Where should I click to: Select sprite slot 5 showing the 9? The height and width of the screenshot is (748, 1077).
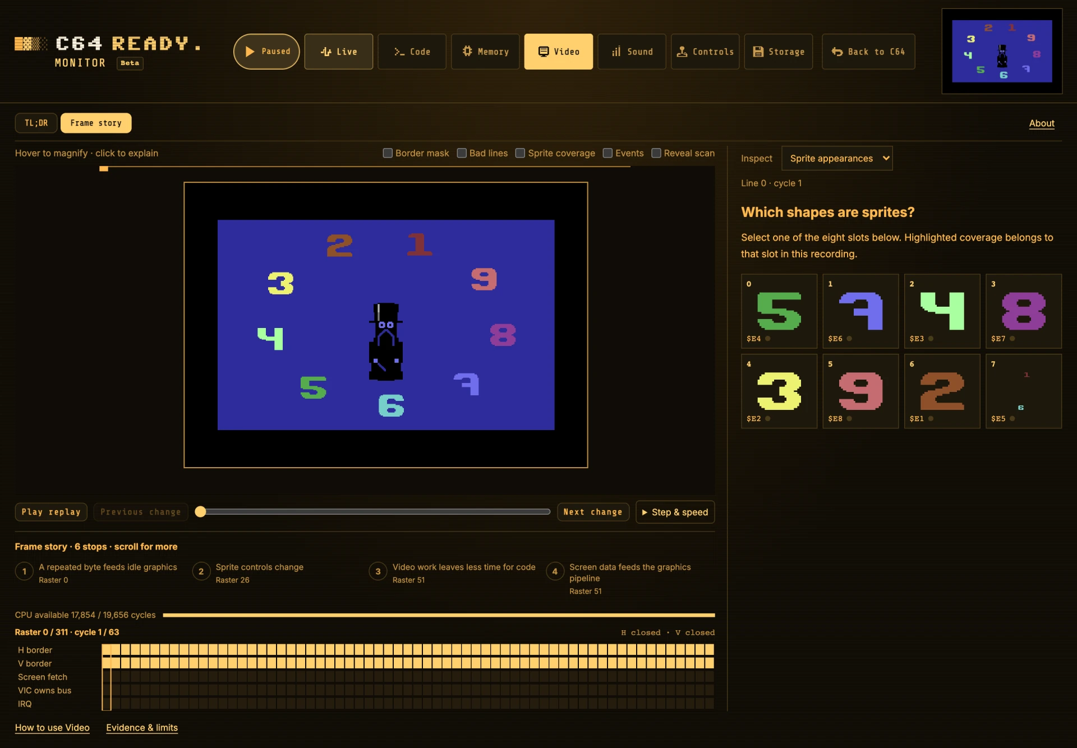pyautogui.click(x=860, y=391)
